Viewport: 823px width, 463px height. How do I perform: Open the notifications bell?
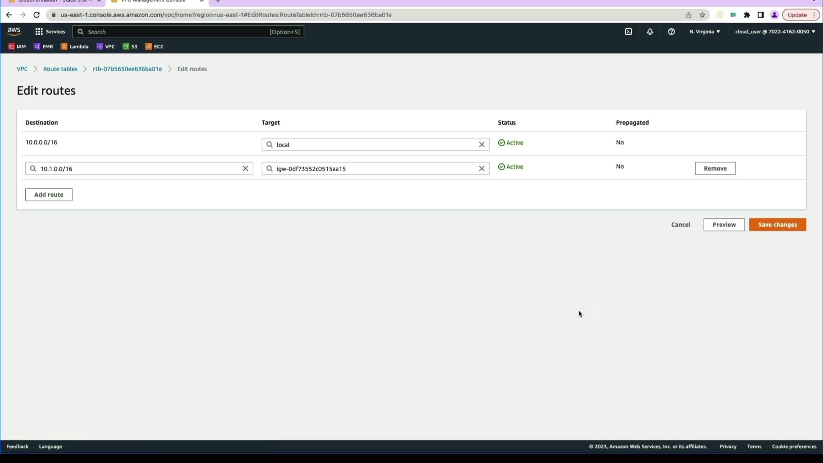pos(650,32)
